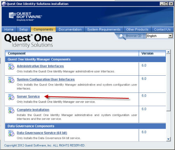Open the Documentation tab
Screen dimensions: 175x150
(70, 29)
